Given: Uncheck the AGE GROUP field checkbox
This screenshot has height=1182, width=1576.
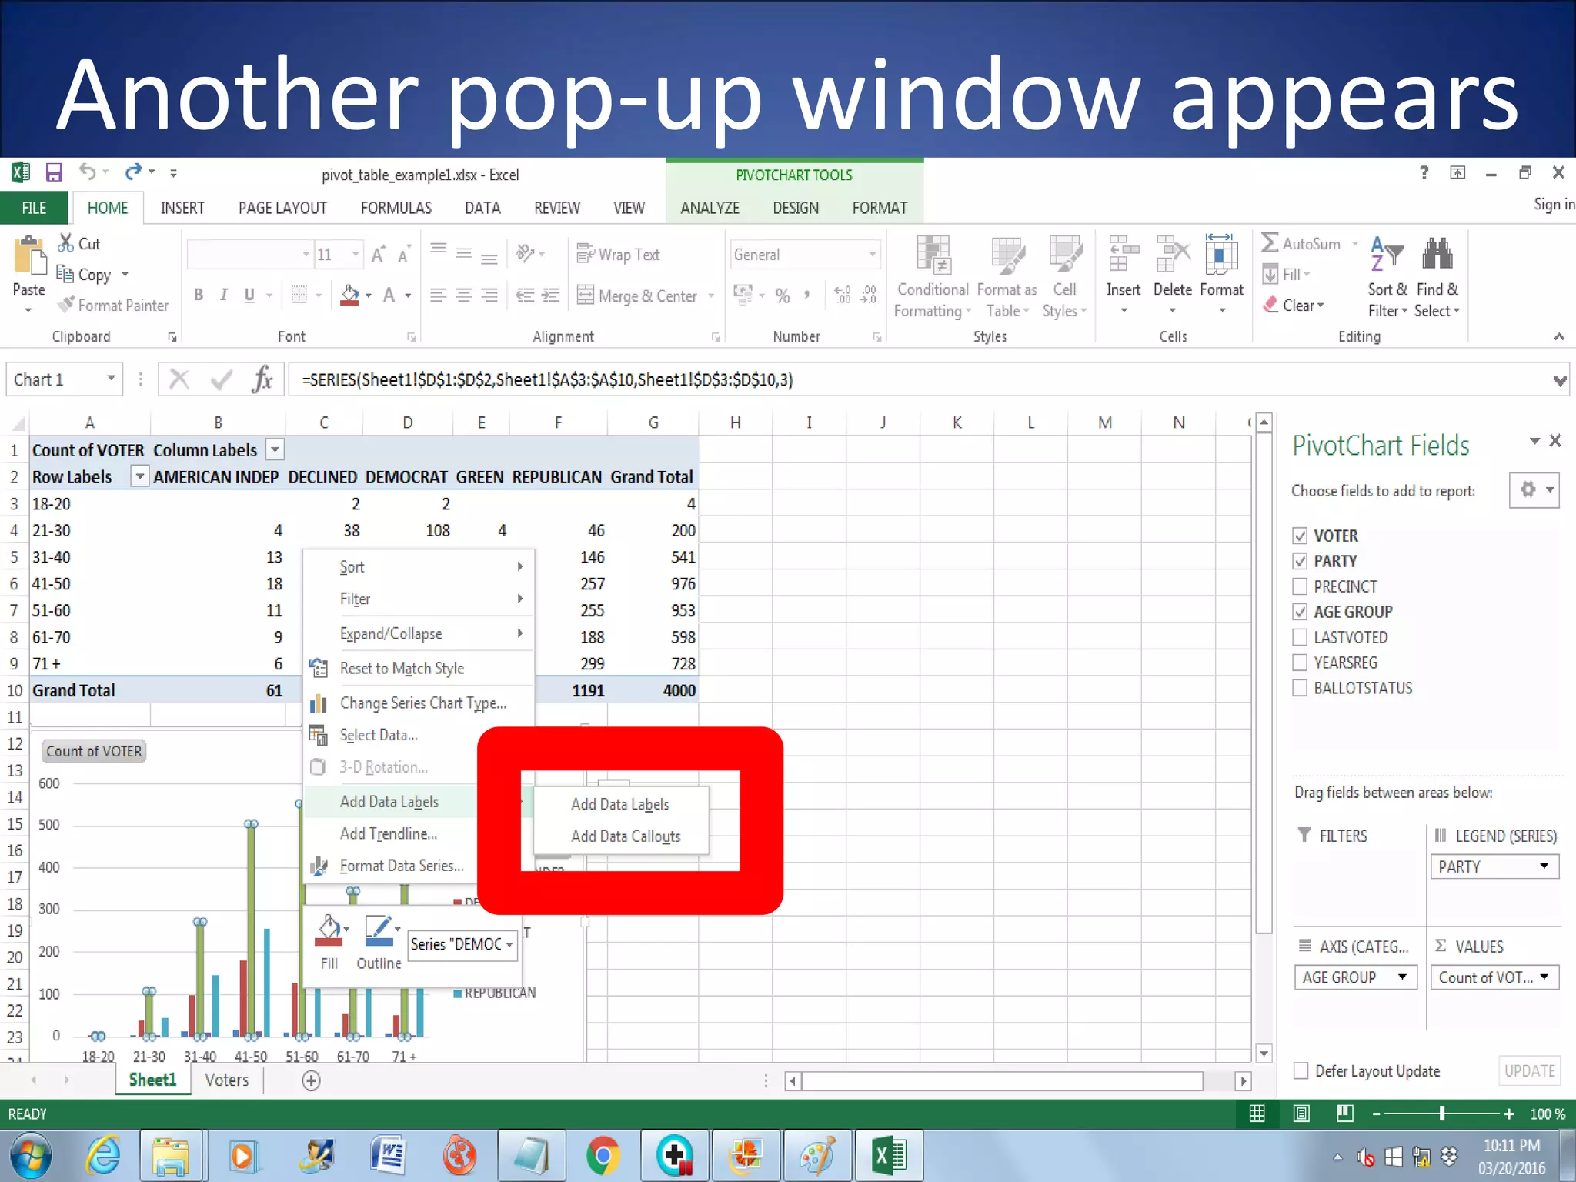Looking at the screenshot, I should tap(1300, 612).
